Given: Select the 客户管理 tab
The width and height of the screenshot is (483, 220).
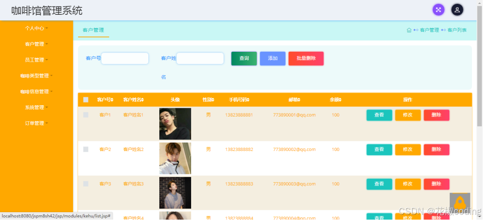Looking at the screenshot, I should tap(93, 30).
